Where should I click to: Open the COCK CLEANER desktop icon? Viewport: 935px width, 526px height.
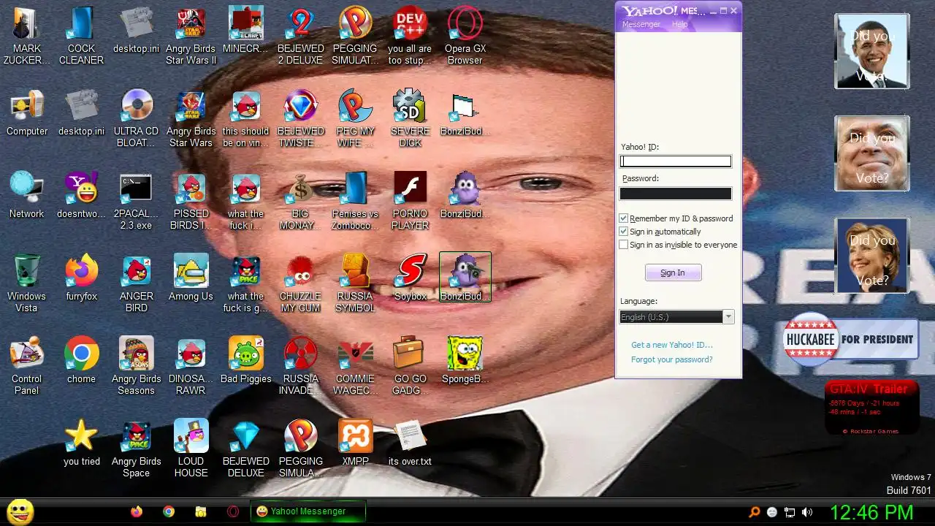click(82, 35)
